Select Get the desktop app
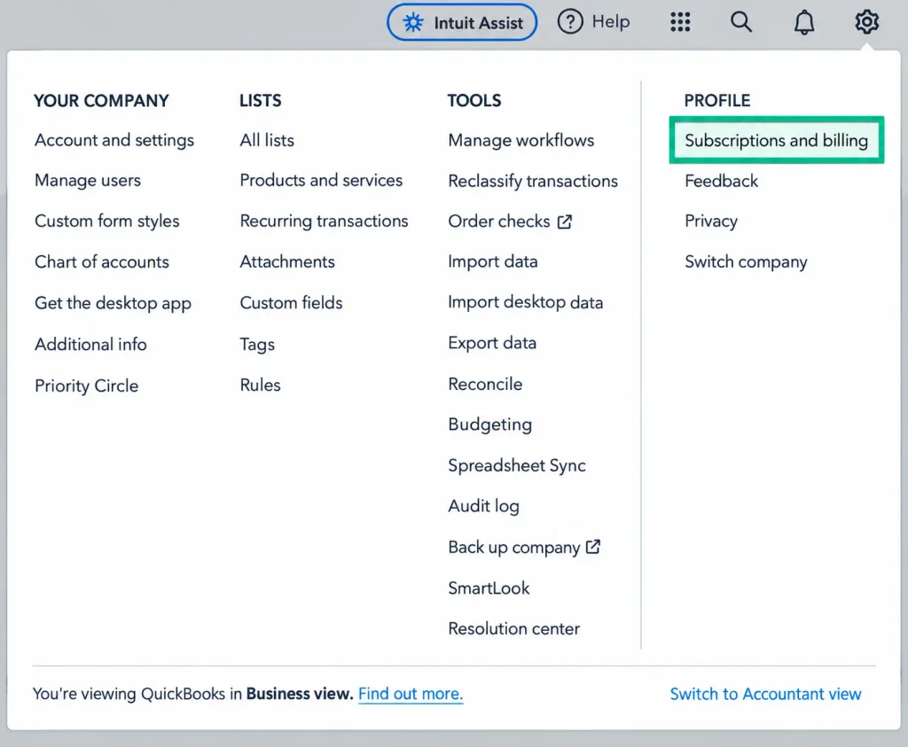908x747 pixels. [x=113, y=303]
